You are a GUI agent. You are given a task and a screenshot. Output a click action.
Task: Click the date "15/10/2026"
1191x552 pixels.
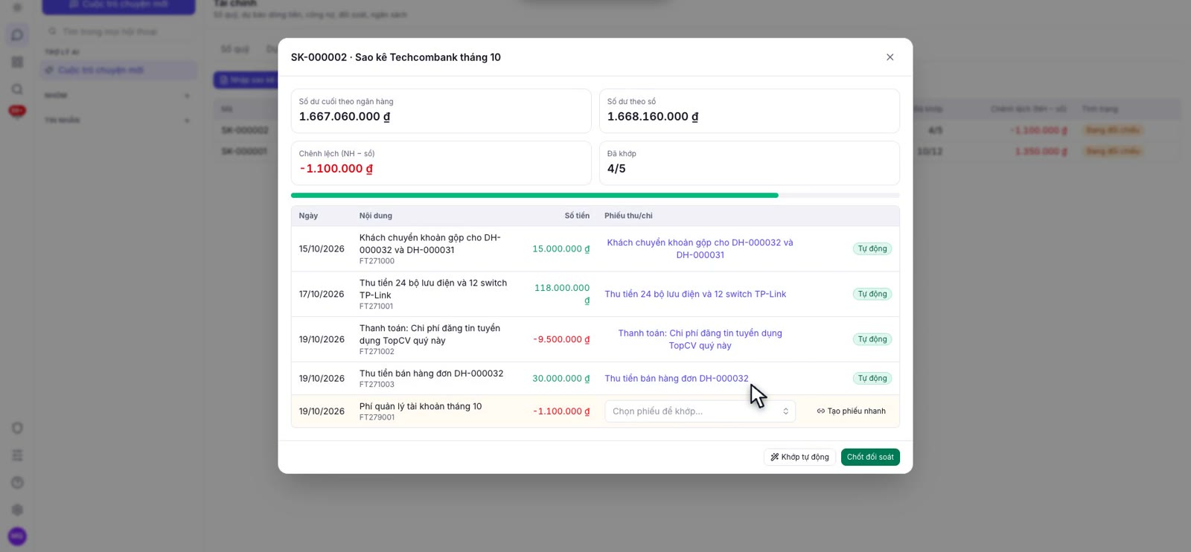tap(322, 249)
